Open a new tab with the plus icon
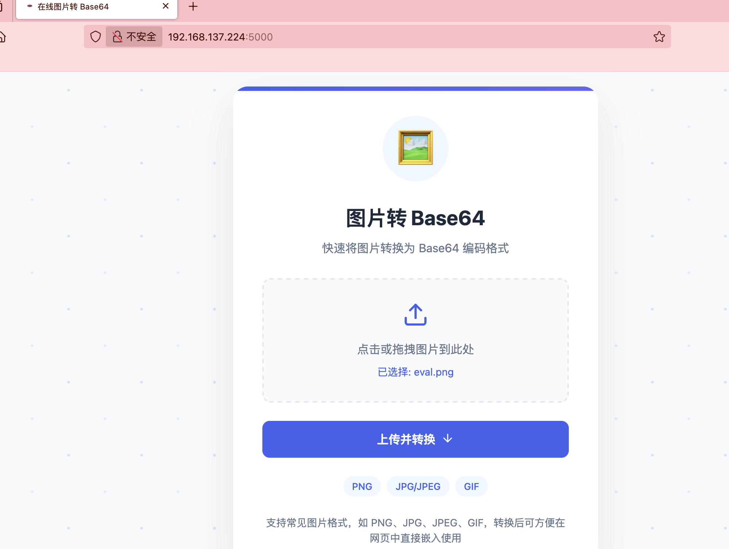Image resolution: width=729 pixels, height=549 pixels. click(x=193, y=7)
